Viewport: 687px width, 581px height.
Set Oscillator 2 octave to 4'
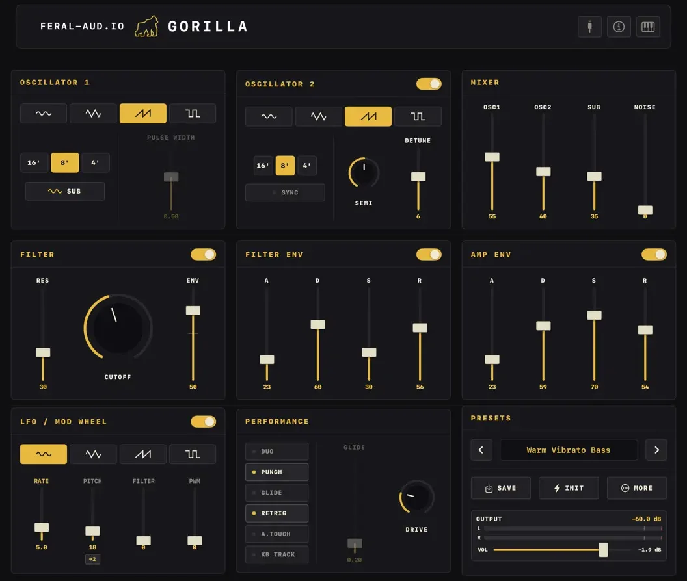(306, 166)
